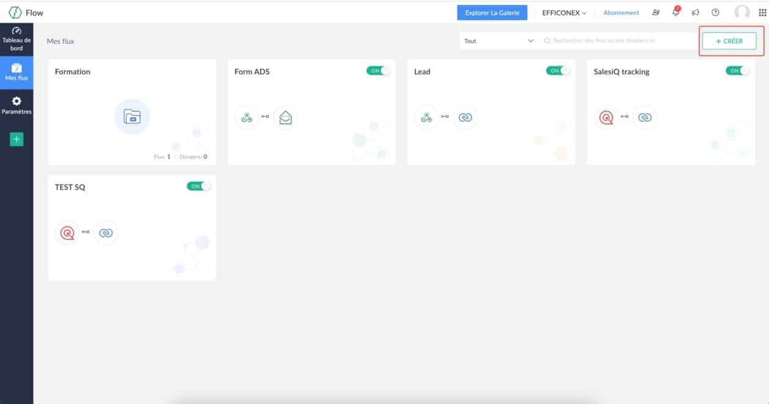Click the flow search input field
Screen dimensions: 769x404
(616, 41)
